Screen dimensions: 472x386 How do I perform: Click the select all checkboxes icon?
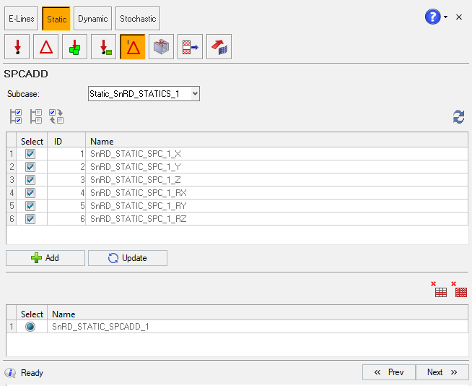coord(16,116)
